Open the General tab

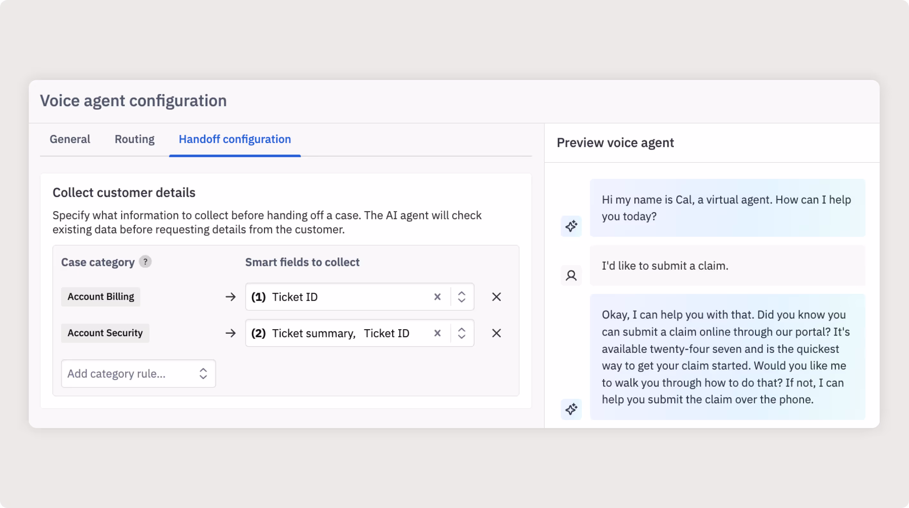[x=70, y=139]
